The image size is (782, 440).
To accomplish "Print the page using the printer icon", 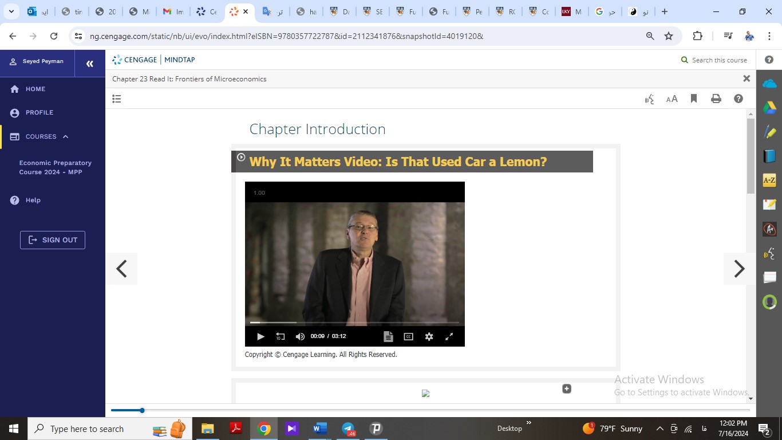I will 716,99.
